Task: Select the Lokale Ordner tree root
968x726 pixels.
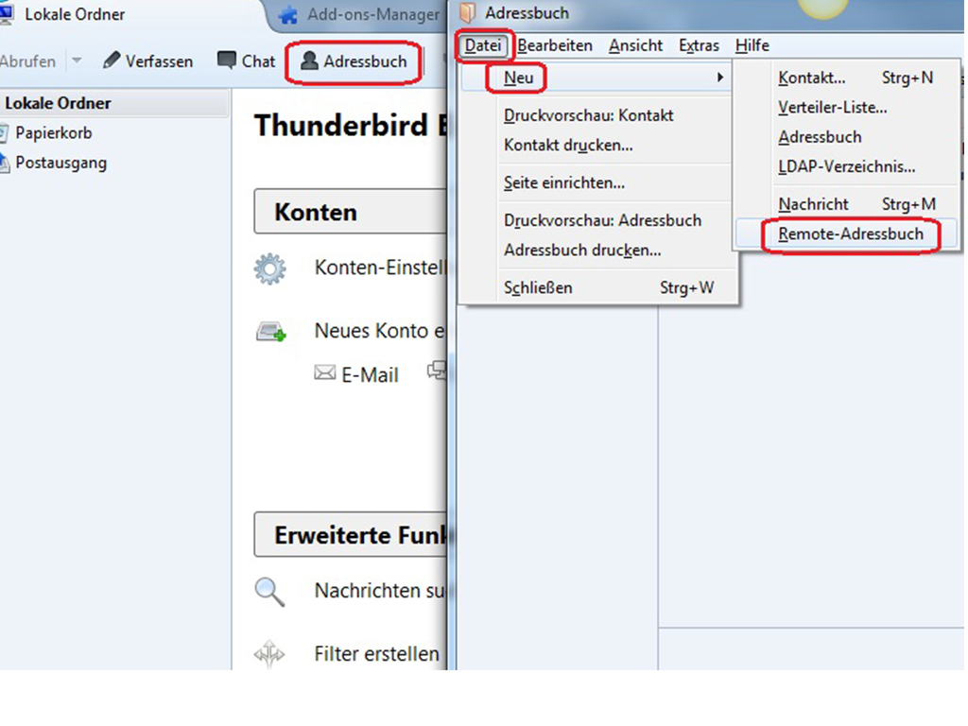Action: click(x=59, y=103)
